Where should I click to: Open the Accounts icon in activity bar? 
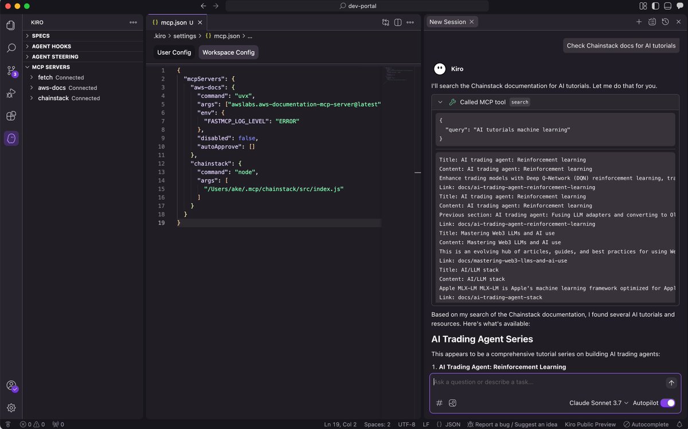pyautogui.click(x=11, y=386)
